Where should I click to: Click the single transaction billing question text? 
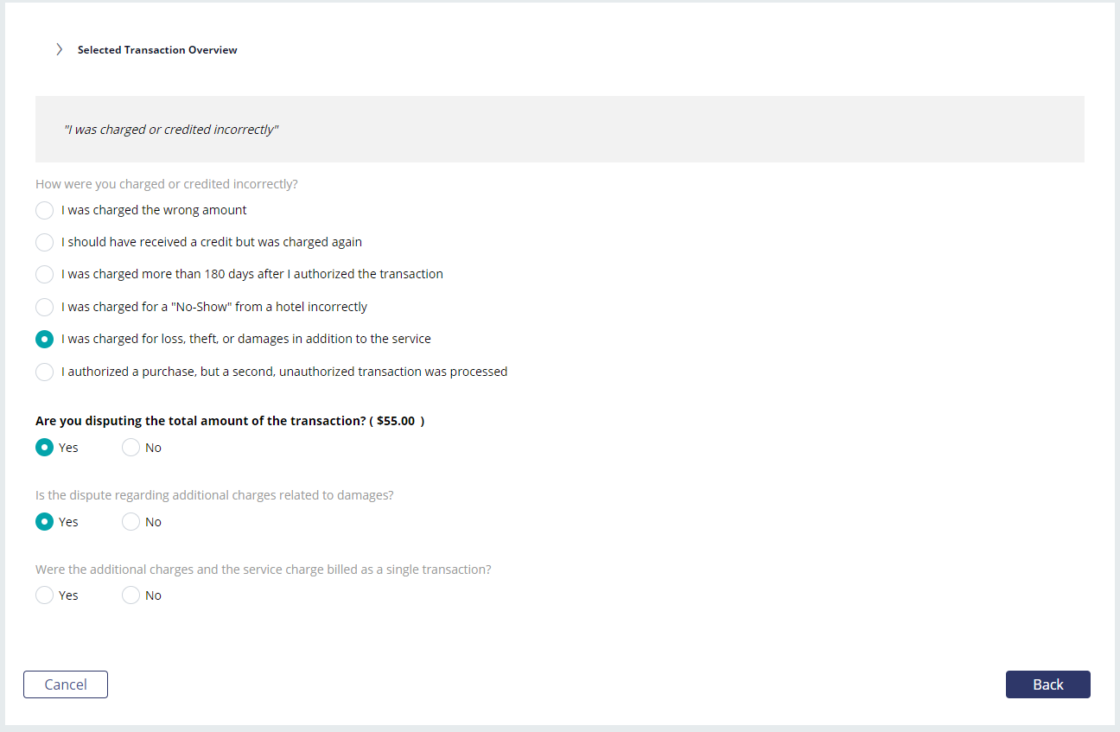pyautogui.click(x=264, y=570)
